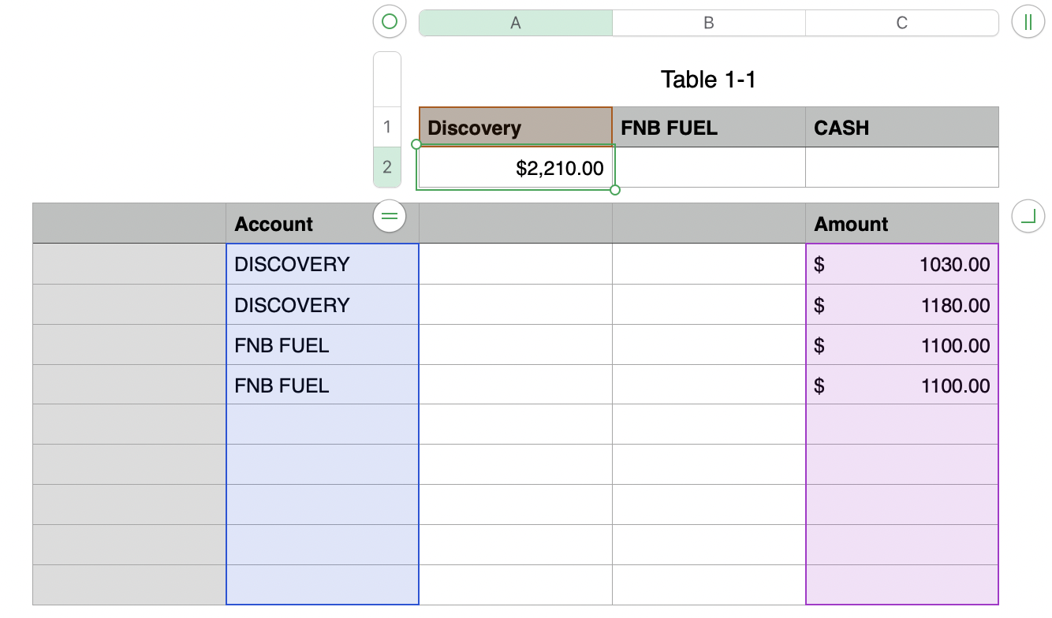Click the Account column header cell
This screenshot has width=1052, height=618.
click(322, 224)
